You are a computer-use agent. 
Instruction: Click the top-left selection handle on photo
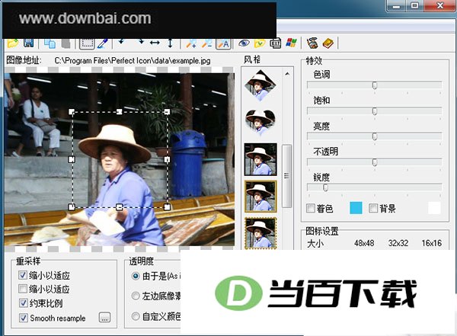coord(72,112)
